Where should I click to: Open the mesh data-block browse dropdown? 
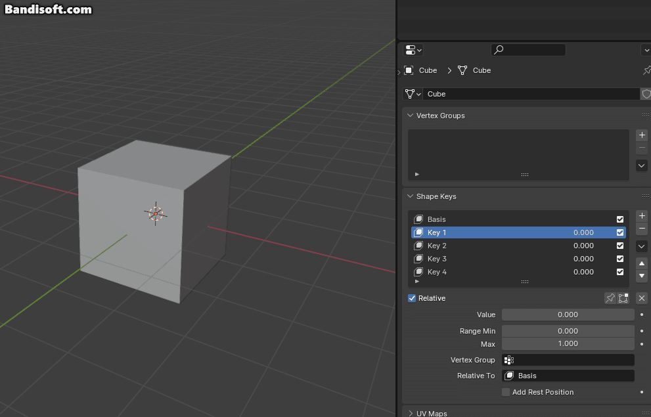click(x=413, y=94)
